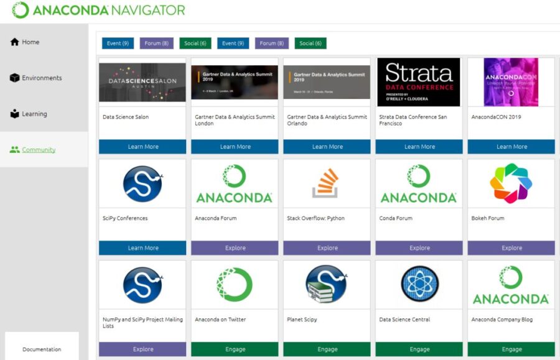Screen dimensions: 560x360
Task: Switch to Learning tab label
Action: pos(34,114)
